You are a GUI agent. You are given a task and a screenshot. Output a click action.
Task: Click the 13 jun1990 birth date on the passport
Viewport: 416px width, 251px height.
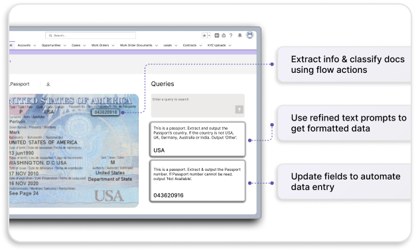tap(21, 153)
